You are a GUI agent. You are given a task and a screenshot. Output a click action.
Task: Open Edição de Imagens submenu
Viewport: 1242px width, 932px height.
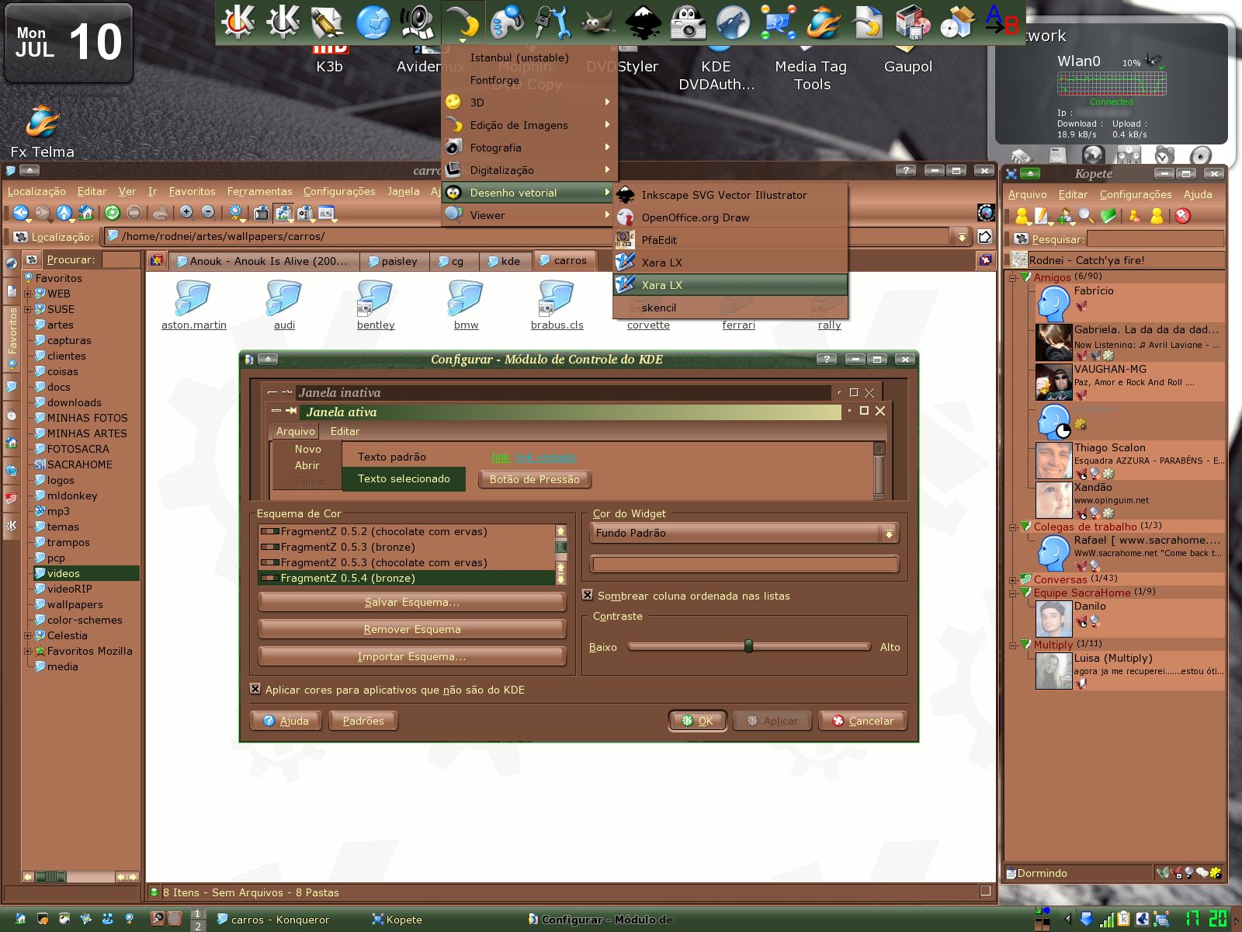coord(528,125)
